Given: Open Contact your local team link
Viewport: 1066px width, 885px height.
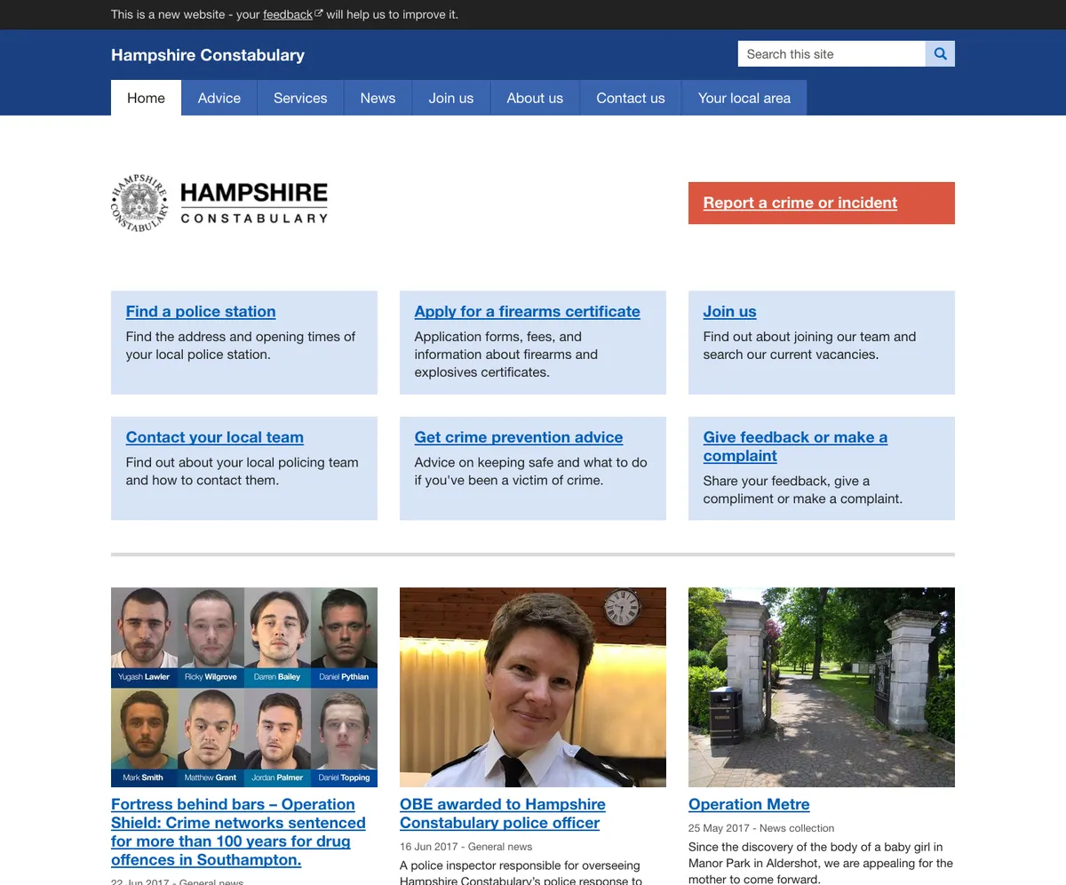Looking at the screenshot, I should click(x=215, y=437).
